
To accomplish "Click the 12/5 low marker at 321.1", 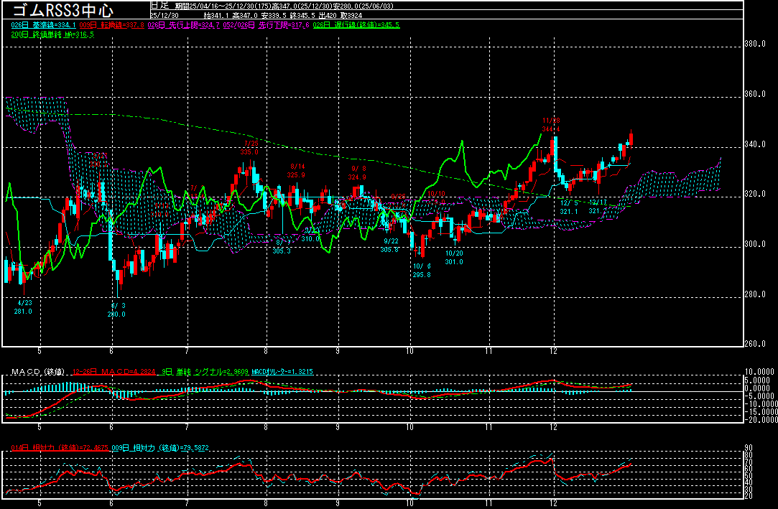I will pos(569,207).
